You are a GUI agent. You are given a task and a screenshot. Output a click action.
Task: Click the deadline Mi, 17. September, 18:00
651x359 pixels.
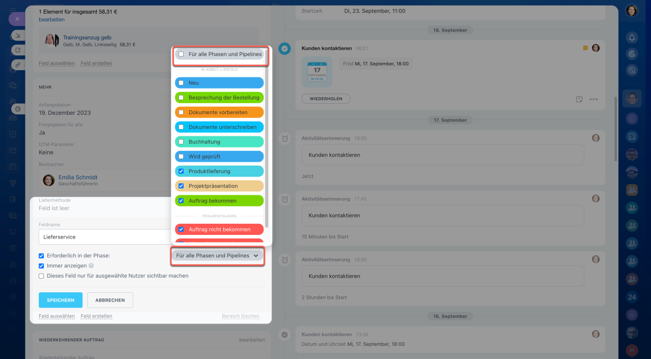coord(381,64)
